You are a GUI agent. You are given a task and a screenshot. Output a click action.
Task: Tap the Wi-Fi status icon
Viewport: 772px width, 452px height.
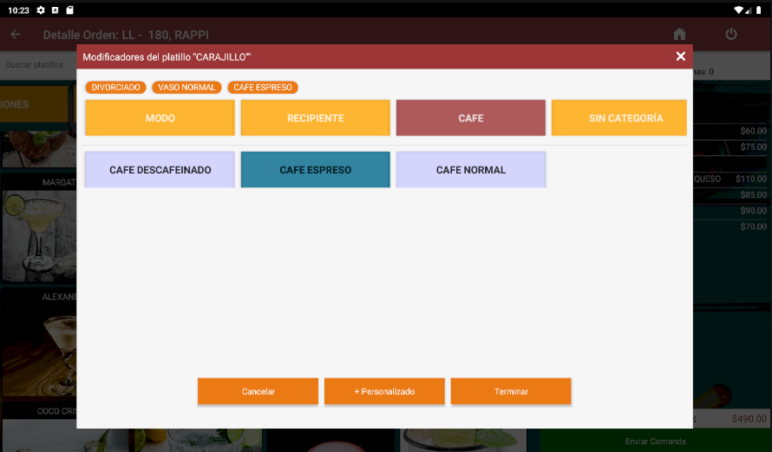[738, 10]
